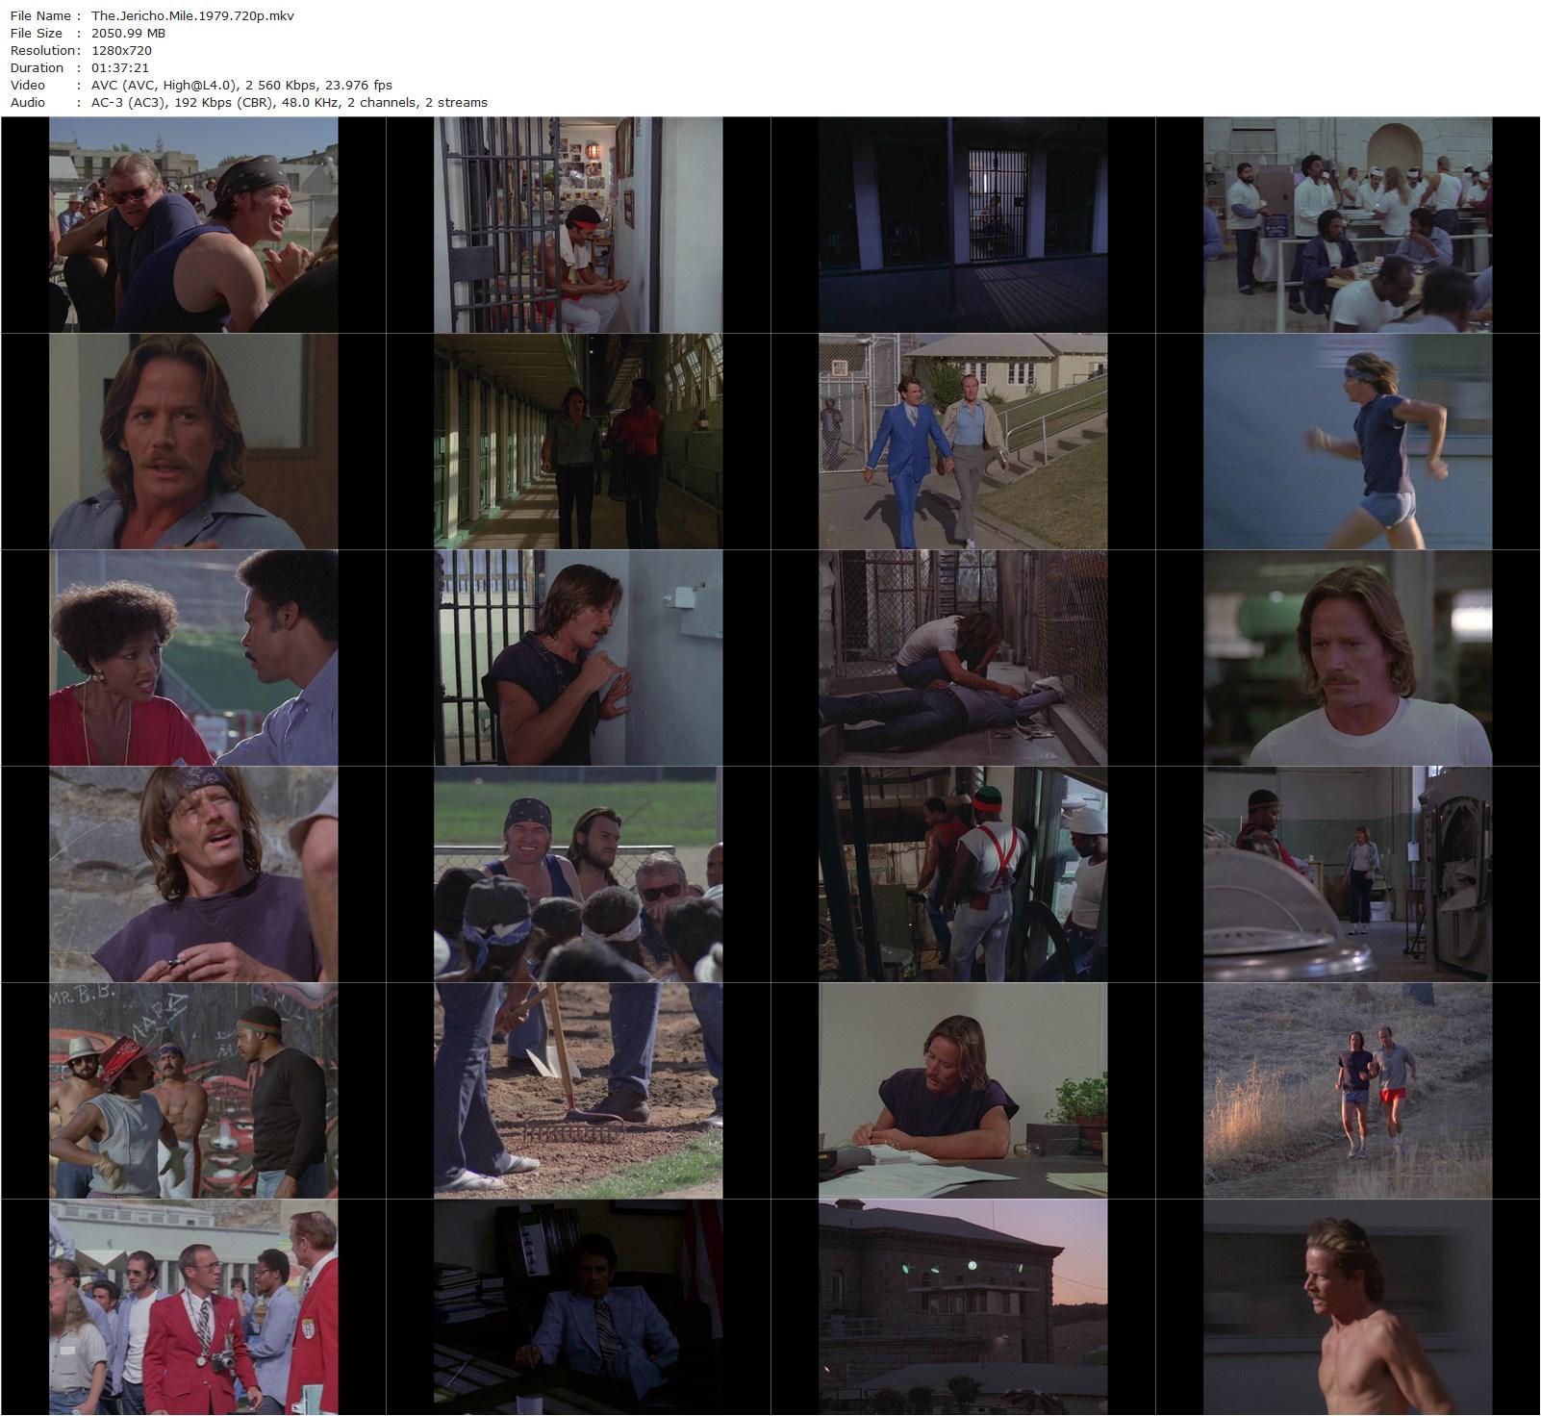Open thumbnail of runner in blue shorts
1541x1416 pixels.
[x=1348, y=442]
